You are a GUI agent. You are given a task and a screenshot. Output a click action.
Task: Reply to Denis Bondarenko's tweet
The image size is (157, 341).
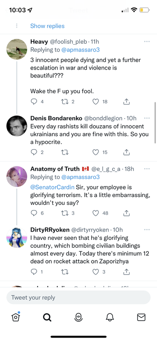(x=34, y=152)
